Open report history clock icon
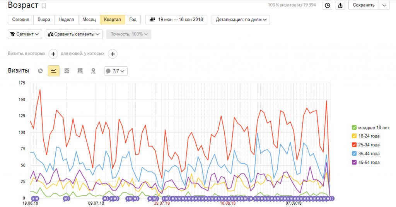The image size is (396, 207). pyautogui.click(x=327, y=5)
